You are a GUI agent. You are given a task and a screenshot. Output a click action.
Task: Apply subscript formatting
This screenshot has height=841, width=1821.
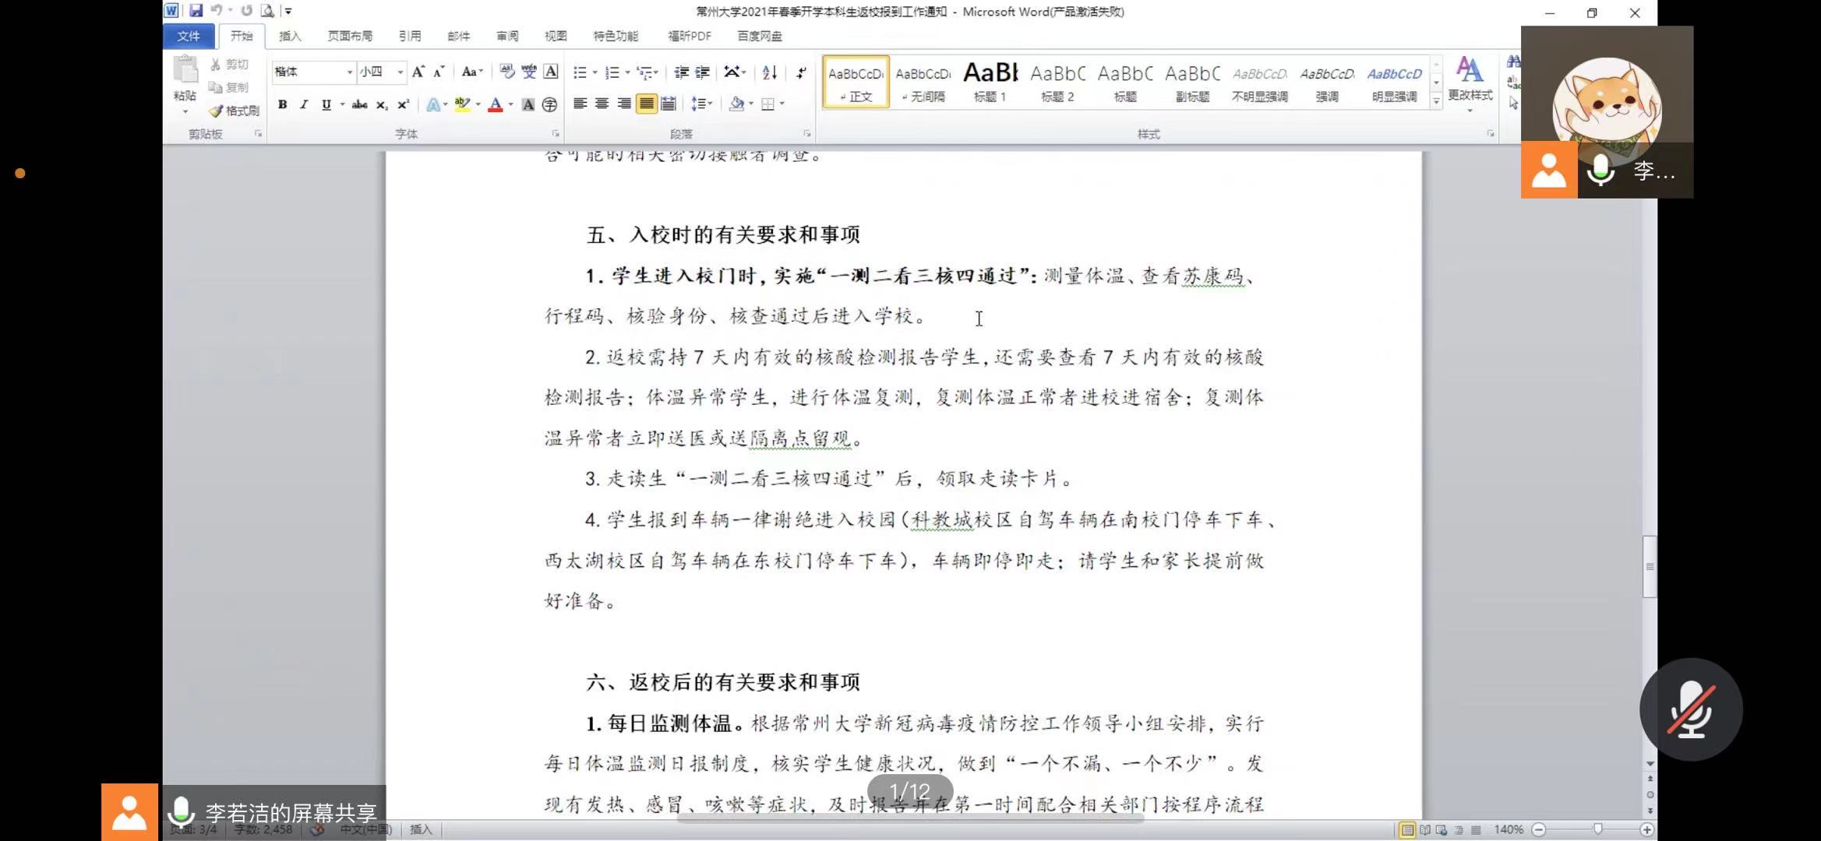[x=382, y=104]
